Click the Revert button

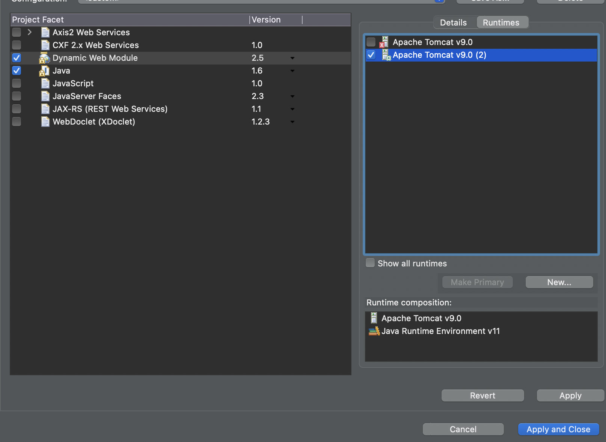coord(482,395)
